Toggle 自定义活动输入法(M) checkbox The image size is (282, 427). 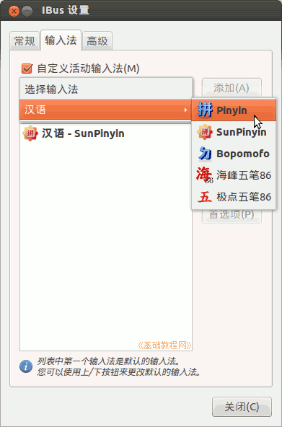click(27, 69)
